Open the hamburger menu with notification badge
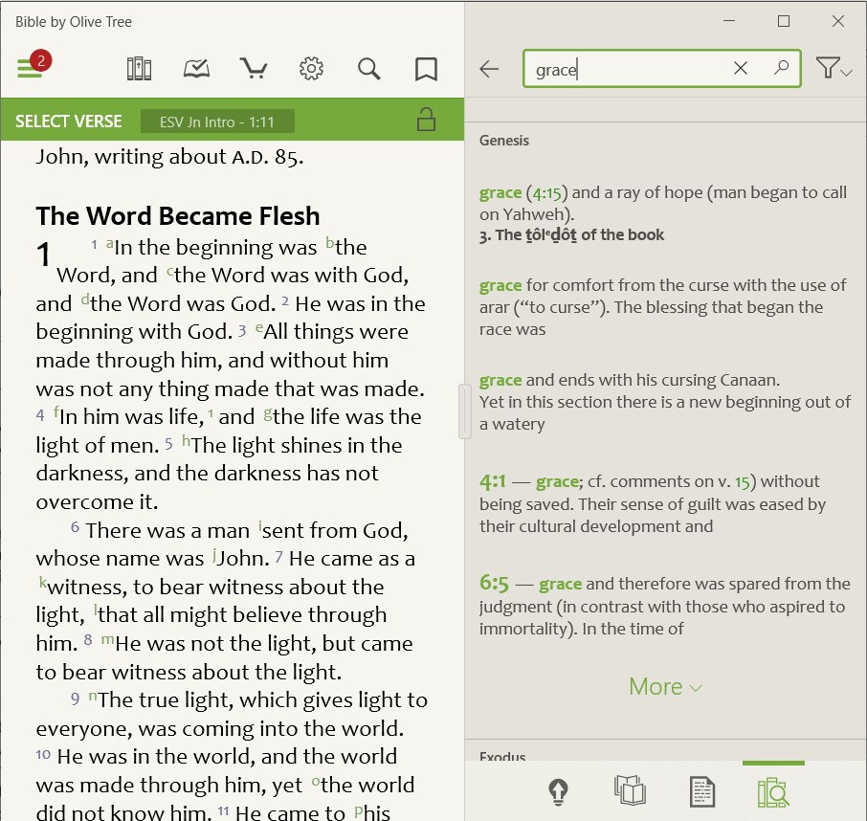Screen dimensions: 867x821 pos(31,69)
